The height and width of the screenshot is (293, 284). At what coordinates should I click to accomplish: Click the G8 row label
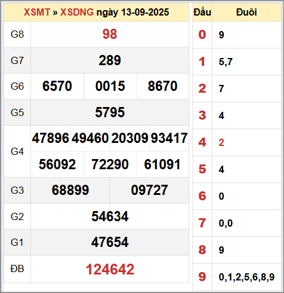[17, 34]
